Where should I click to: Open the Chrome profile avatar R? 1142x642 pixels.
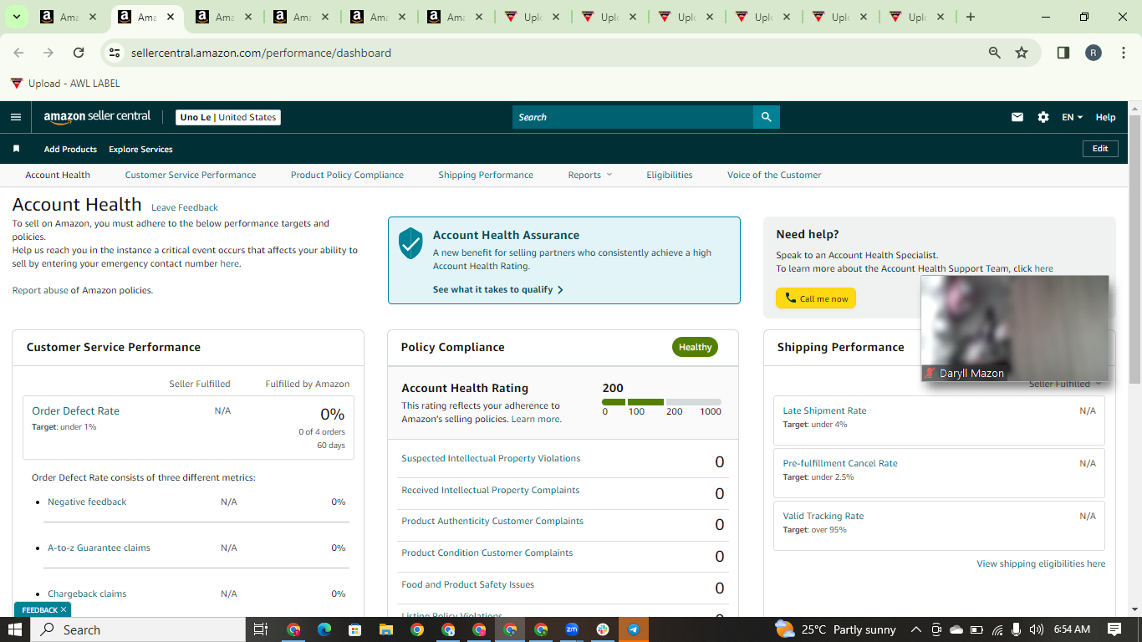[x=1094, y=53]
